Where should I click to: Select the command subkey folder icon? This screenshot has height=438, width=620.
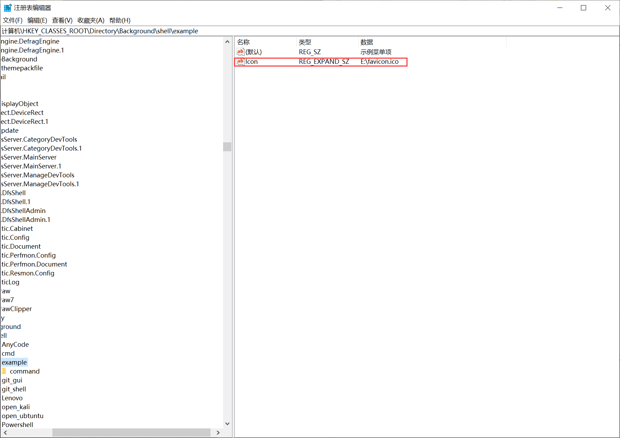[4, 371]
